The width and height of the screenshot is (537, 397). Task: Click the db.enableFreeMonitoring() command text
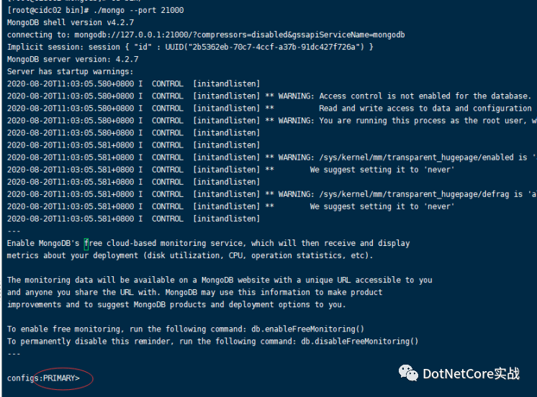coord(307,329)
